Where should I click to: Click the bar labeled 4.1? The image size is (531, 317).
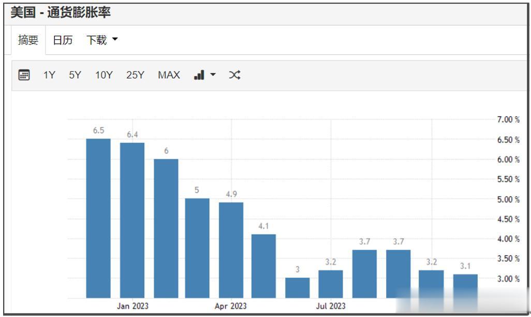tap(263, 266)
